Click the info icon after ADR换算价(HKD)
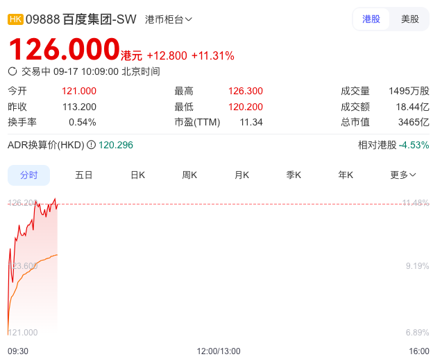This screenshot has height=359, width=433. tap(91, 145)
